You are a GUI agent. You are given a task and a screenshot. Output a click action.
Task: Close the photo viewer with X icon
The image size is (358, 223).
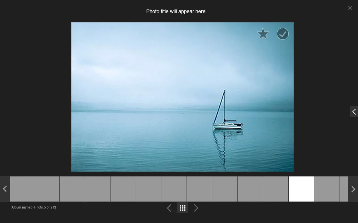[x=350, y=8]
